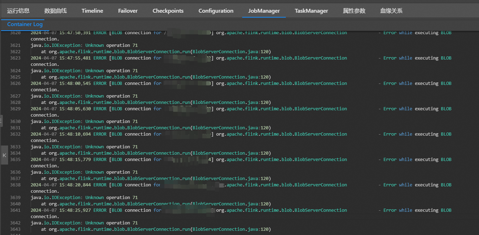Click line number 3638 in the log gutter
Image resolution: width=479 pixels, height=235 pixels.
[15, 185]
